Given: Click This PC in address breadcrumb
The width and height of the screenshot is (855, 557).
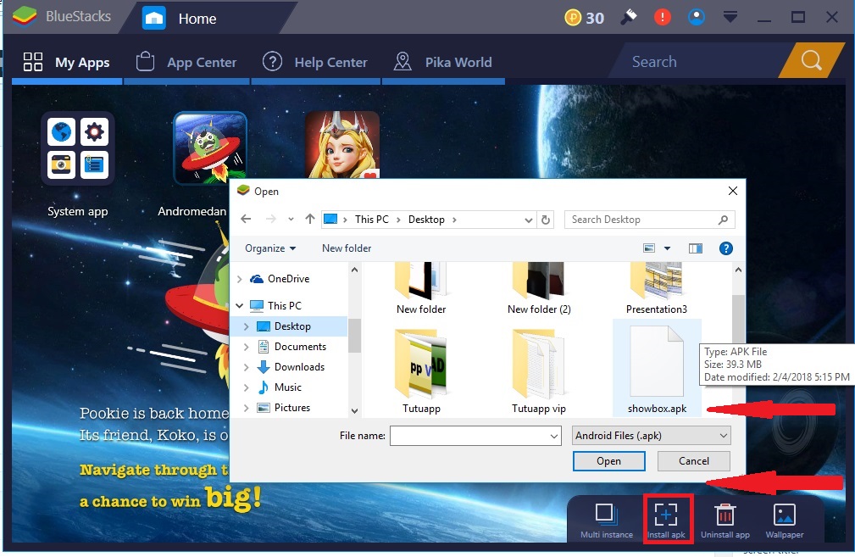Looking at the screenshot, I should [372, 220].
